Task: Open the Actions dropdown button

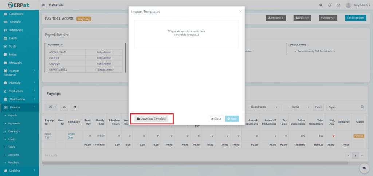Action: click(328, 18)
